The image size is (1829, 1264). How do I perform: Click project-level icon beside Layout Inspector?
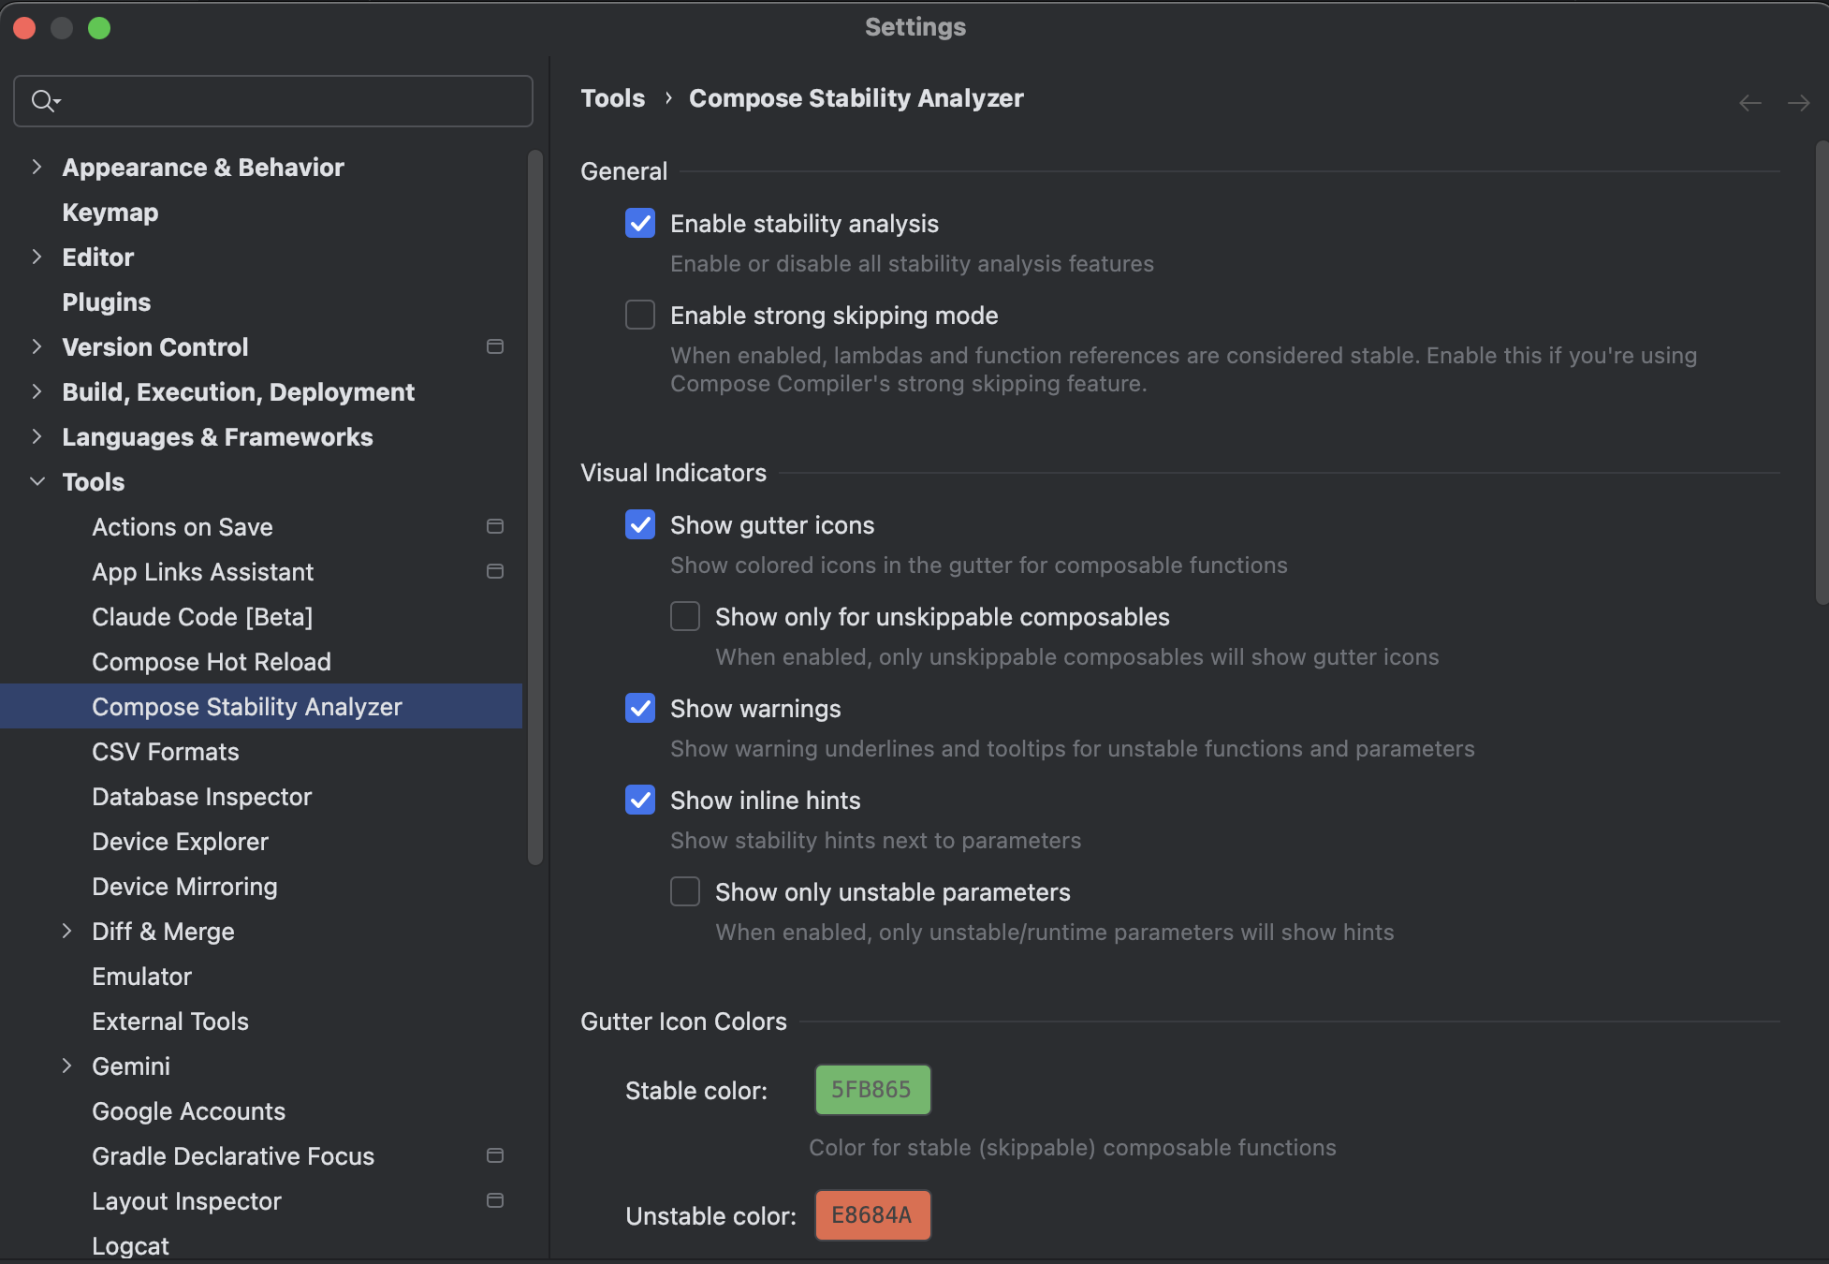pyautogui.click(x=495, y=1200)
